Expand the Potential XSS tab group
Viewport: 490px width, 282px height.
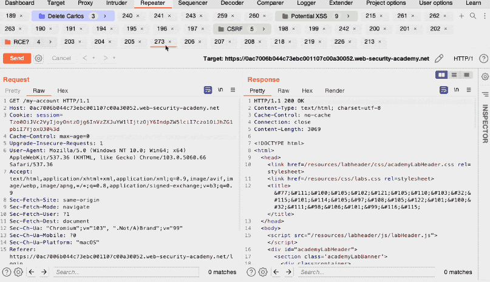point(348,16)
